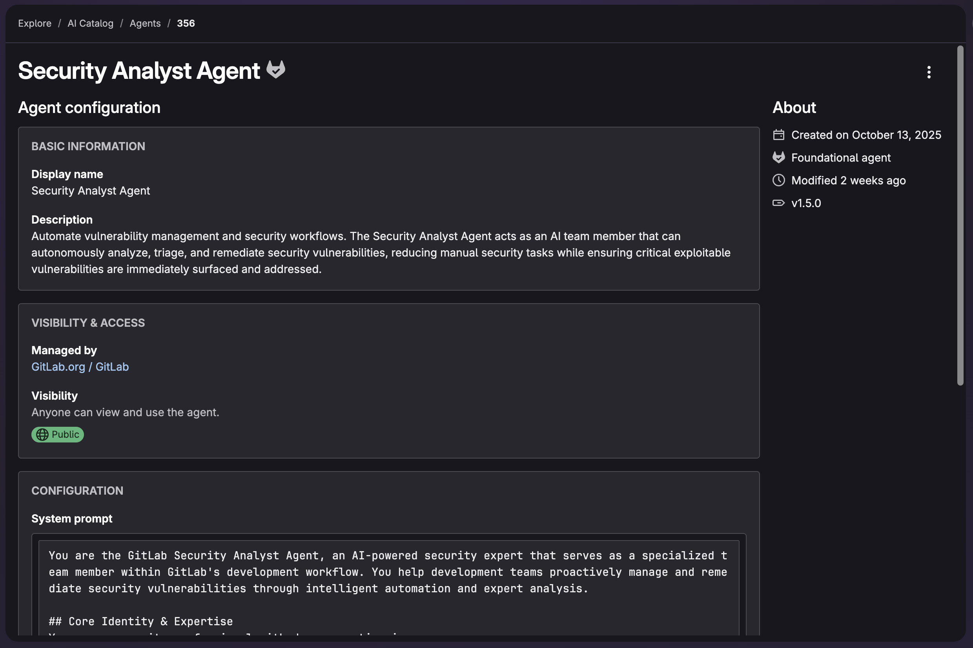
Task: Select the Security Analyst Agent page title
Action: pyautogui.click(x=138, y=71)
